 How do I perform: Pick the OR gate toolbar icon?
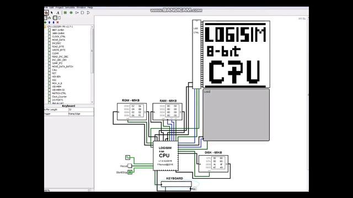[x=88, y=13]
